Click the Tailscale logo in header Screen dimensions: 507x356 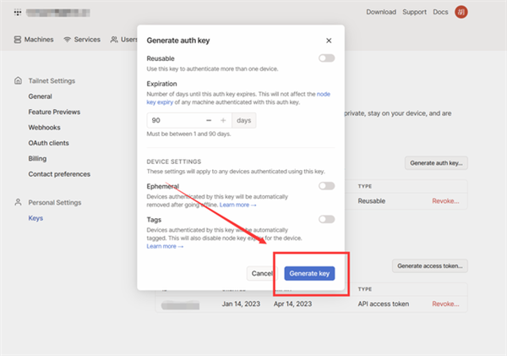[19, 13]
